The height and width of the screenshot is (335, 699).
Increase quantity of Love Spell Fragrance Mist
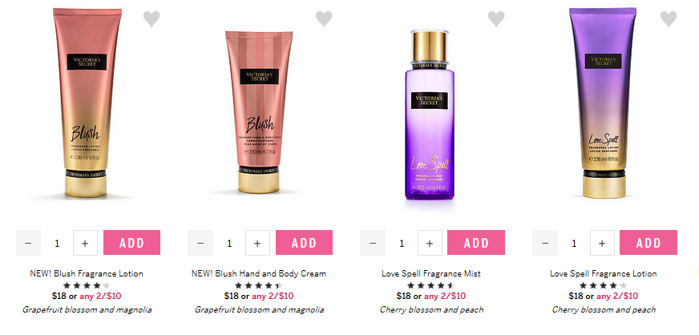[x=430, y=243]
